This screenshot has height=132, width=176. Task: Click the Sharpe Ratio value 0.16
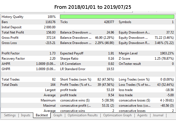tap(110, 59)
